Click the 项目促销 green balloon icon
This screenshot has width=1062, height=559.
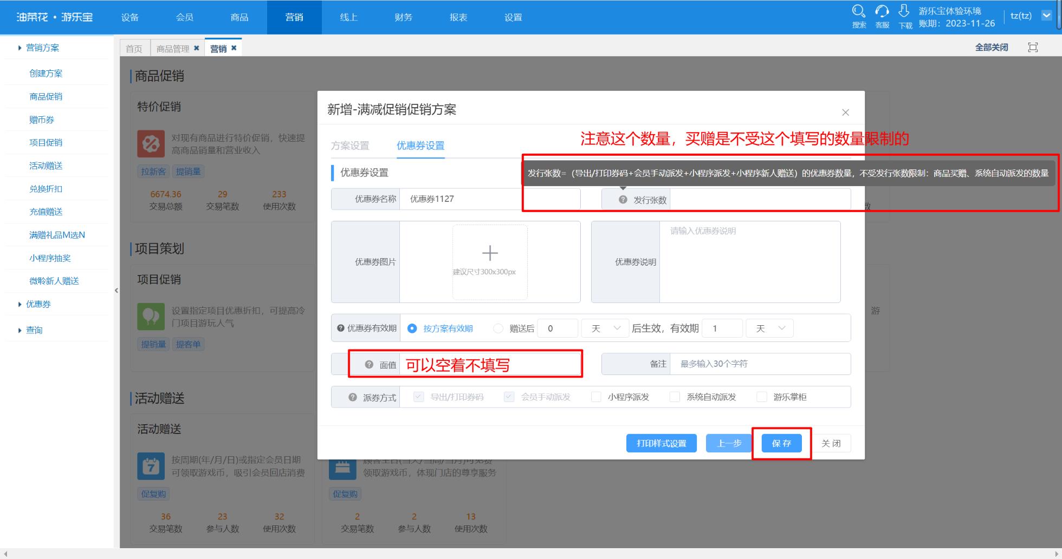(151, 316)
